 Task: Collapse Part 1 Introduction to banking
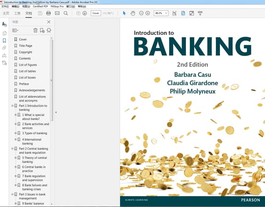[x=12, y=105]
